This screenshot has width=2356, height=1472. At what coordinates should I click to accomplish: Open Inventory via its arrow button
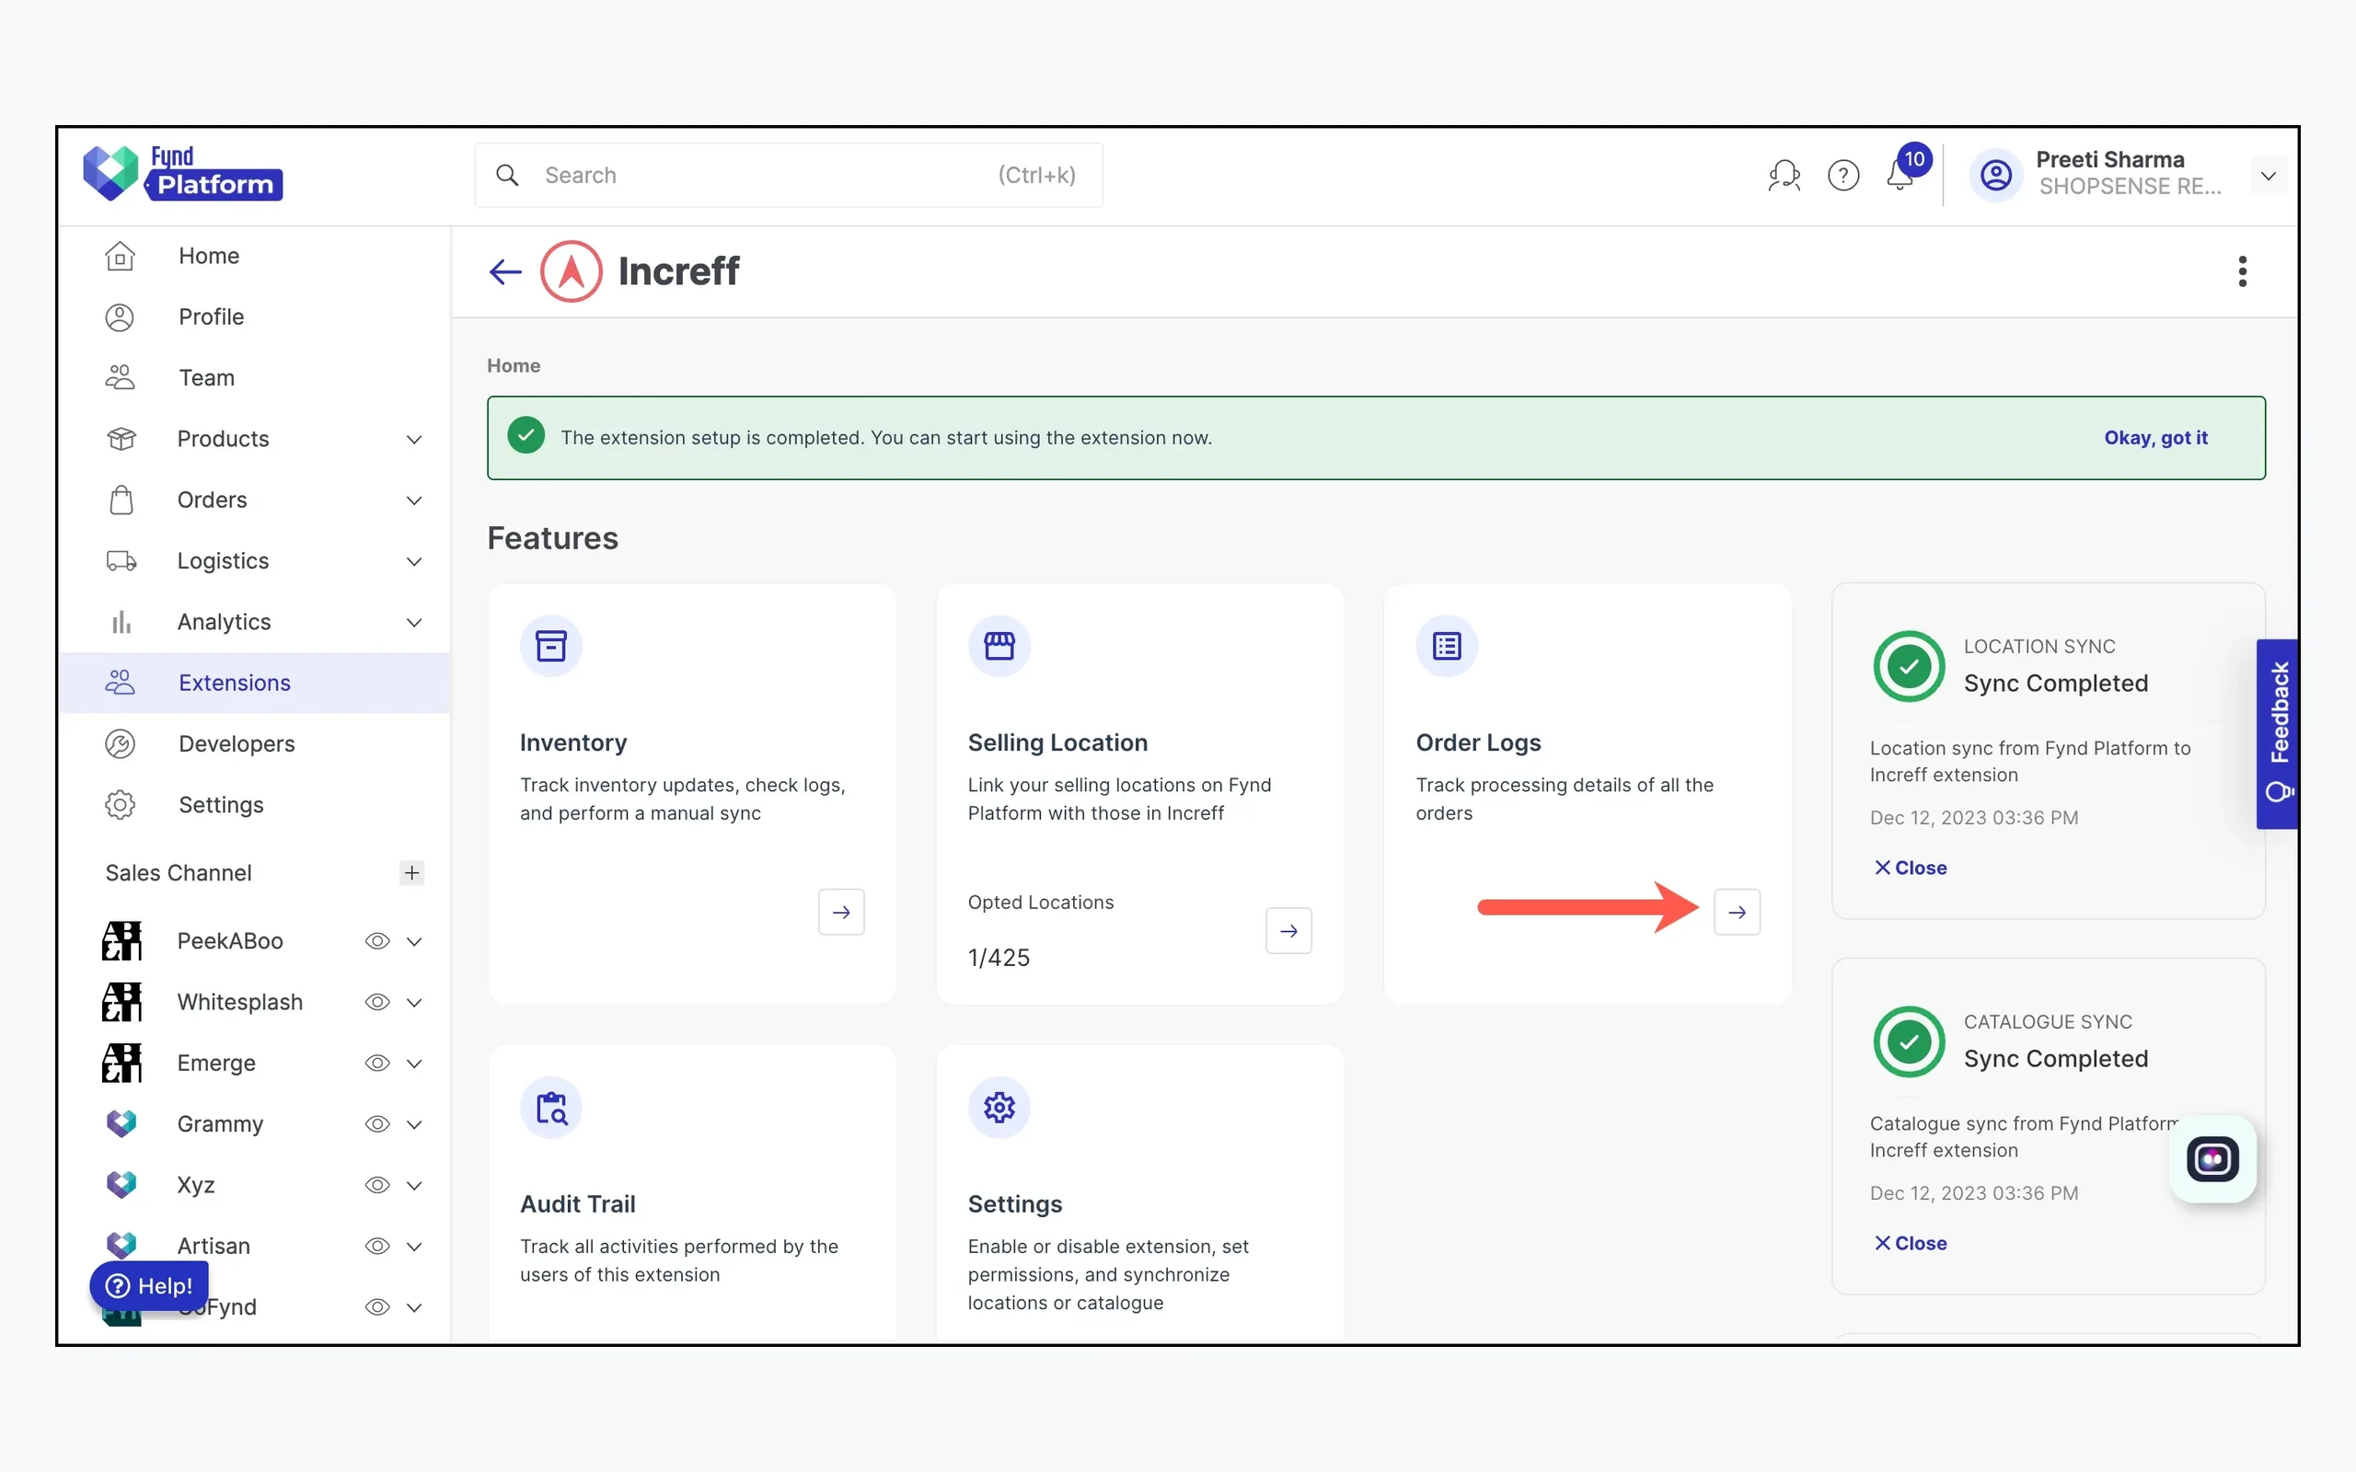point(841,913)
